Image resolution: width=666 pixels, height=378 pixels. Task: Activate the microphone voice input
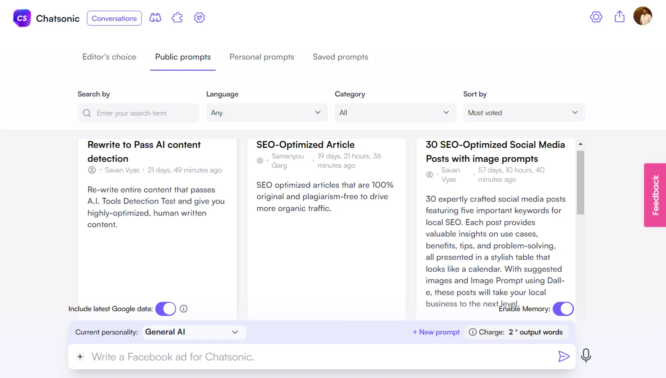(x=586, y=356)
